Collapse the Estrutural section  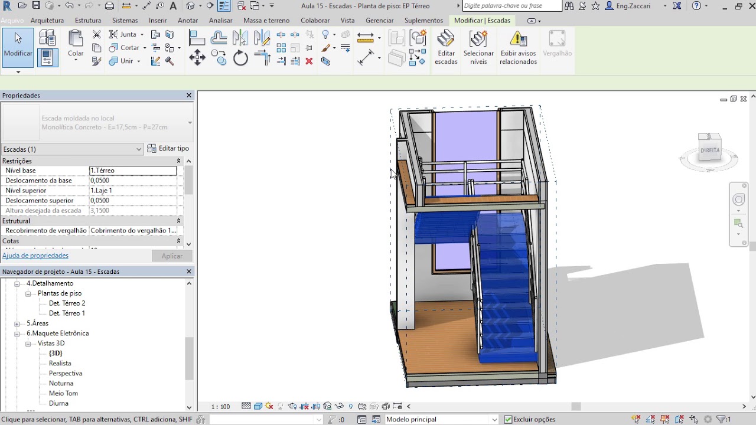pos(178,221)
